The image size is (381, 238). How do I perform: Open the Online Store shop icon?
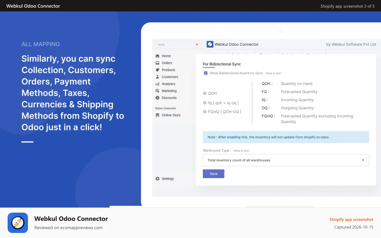[157, 115]
